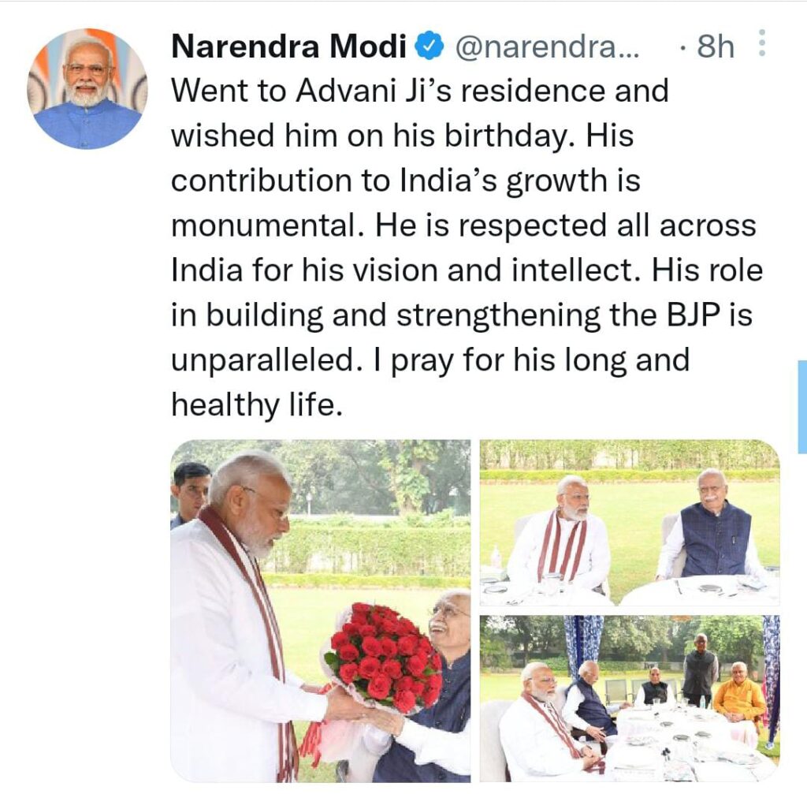Click the man in the orange kurta
This screenshot has width=807, height=794.
(739, 692)
